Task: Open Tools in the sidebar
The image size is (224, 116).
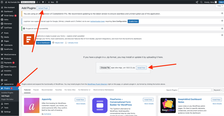Action: (6, 108)
